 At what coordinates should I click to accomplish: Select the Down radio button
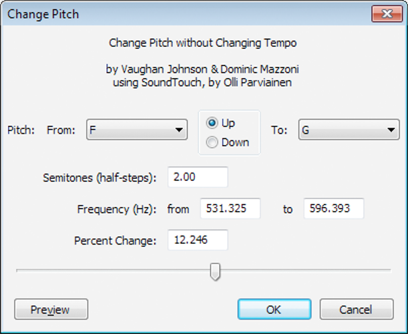point(212,142)
